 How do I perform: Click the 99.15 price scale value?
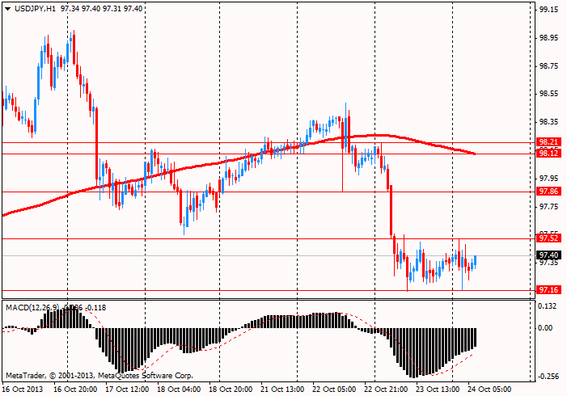(548, 10)
